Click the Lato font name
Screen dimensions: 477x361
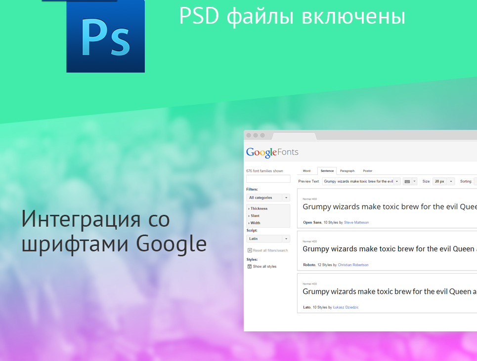click(306, 307)
